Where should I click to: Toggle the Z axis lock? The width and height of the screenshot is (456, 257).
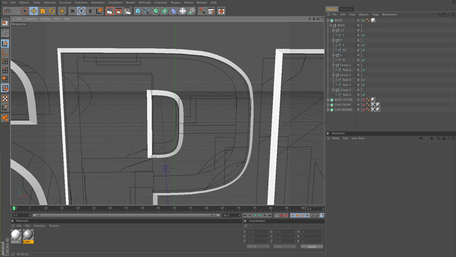point(90,11)
